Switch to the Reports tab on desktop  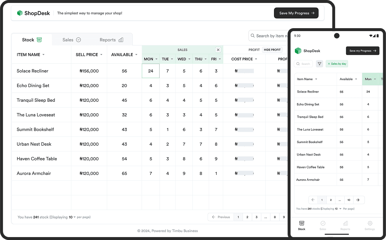coord(111,40)
